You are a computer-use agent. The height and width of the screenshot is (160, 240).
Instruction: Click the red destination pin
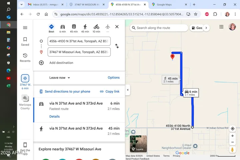(173, 57)
